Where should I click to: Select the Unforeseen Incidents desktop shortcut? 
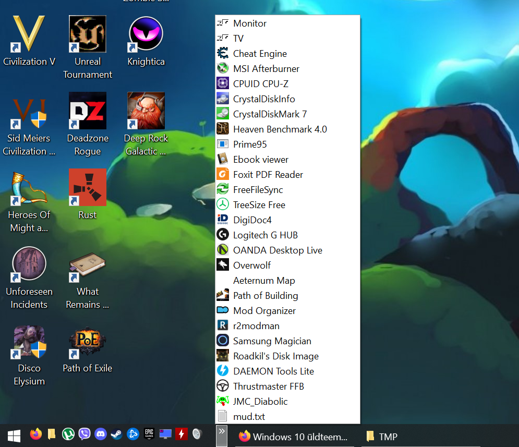29,278
